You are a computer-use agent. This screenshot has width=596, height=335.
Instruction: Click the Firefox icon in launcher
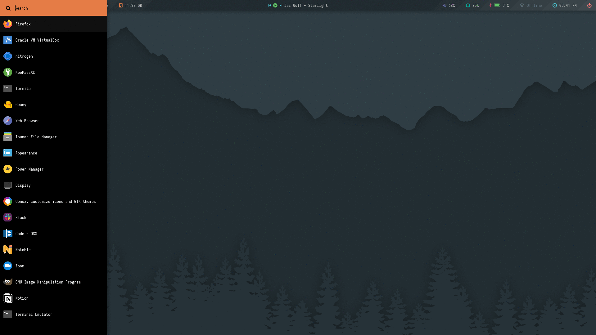[x=8, y=24]
